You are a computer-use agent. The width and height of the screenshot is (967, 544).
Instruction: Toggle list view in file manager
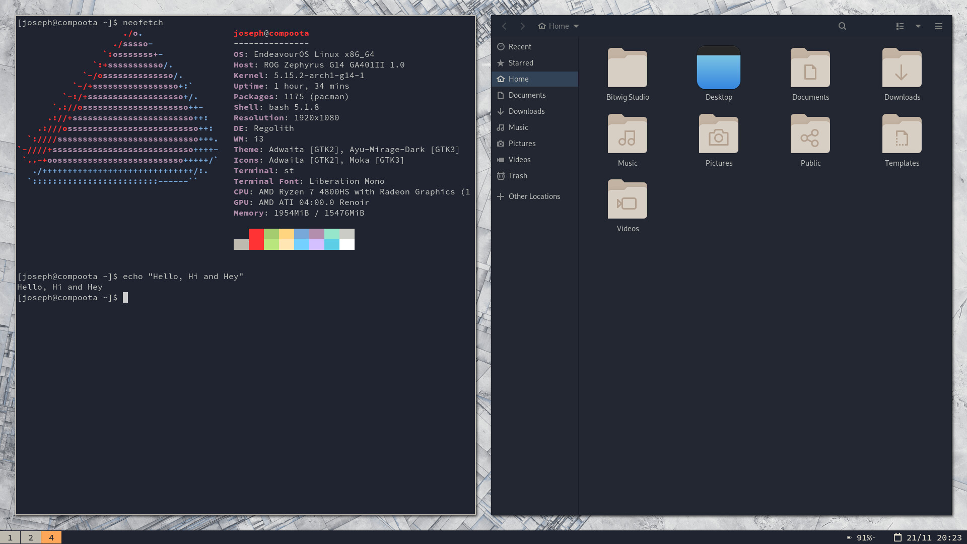pyautogui.click(x=900, y=26)
